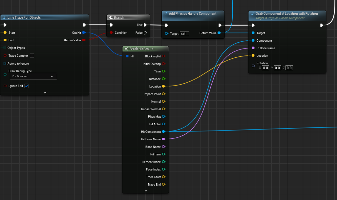Image resolution: width=337 pixels, height=200 pixels.
Task: Click the Start pin on Line Trace For Objects
Action: pos(5,33)
